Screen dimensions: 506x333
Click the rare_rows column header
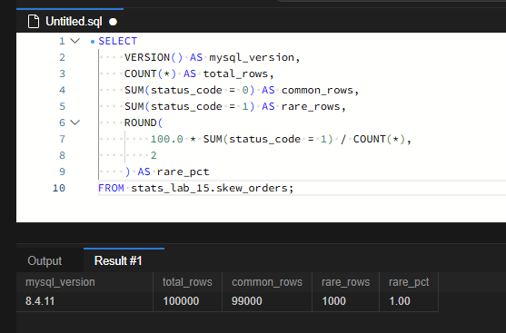coord(345,282)
